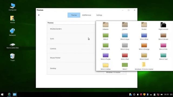
Task: Open the yellow shield update manager icon
Action: tap(144, 95)
